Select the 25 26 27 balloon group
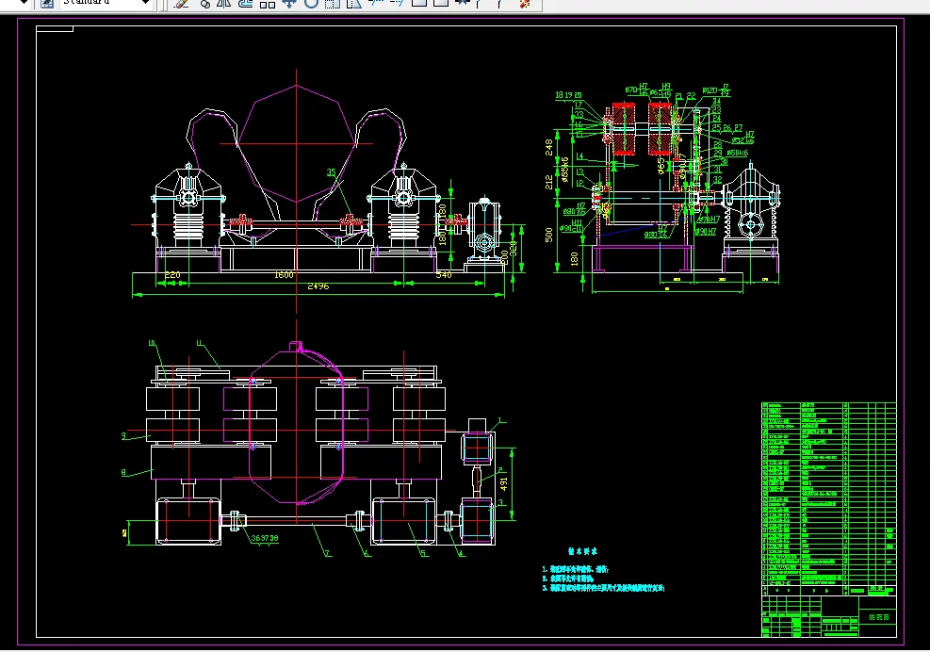 pos(727,128)
